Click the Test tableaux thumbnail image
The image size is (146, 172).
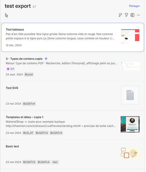click(x=130, y=36)
